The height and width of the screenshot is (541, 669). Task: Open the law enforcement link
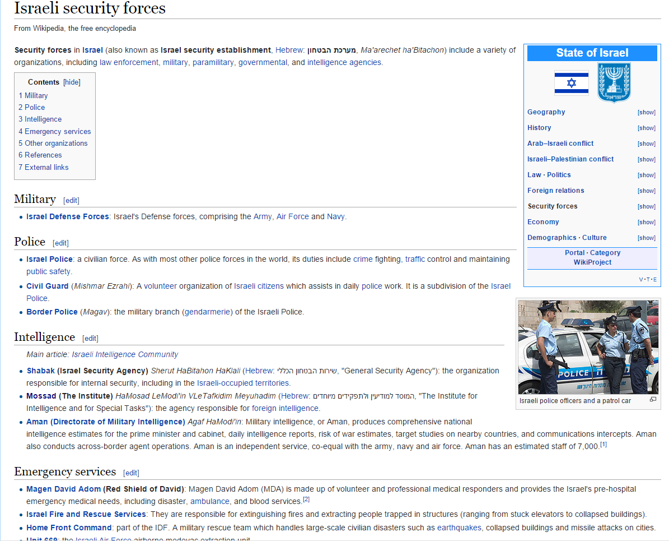pos(129,62)
